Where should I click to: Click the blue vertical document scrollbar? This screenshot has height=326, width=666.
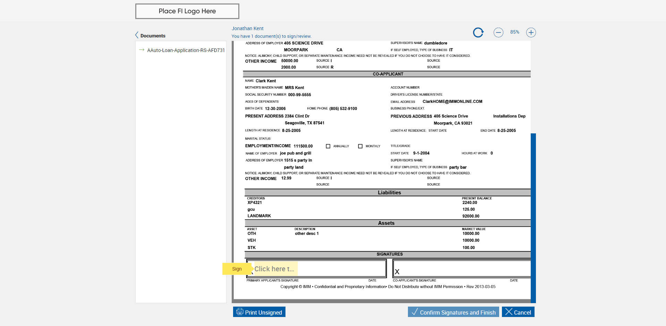(x=533, y=218)
